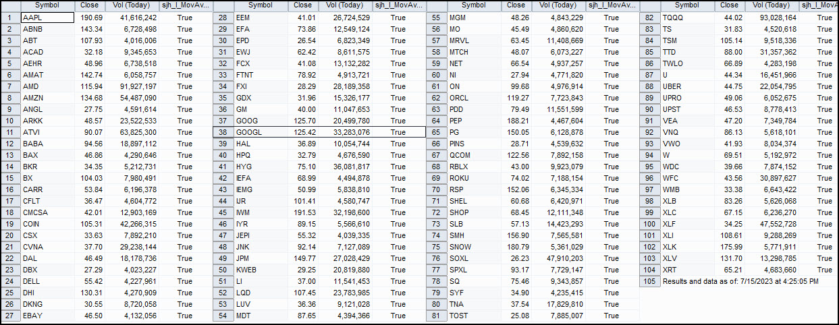Select the SMH close value 156.90
Screen dimensions: 839x325
tap(516, 235)
